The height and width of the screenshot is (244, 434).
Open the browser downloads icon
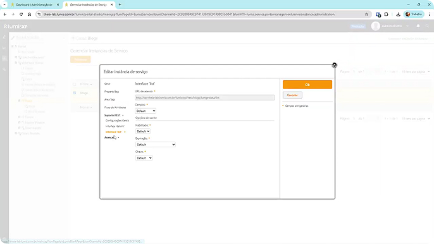click(398, 14)
